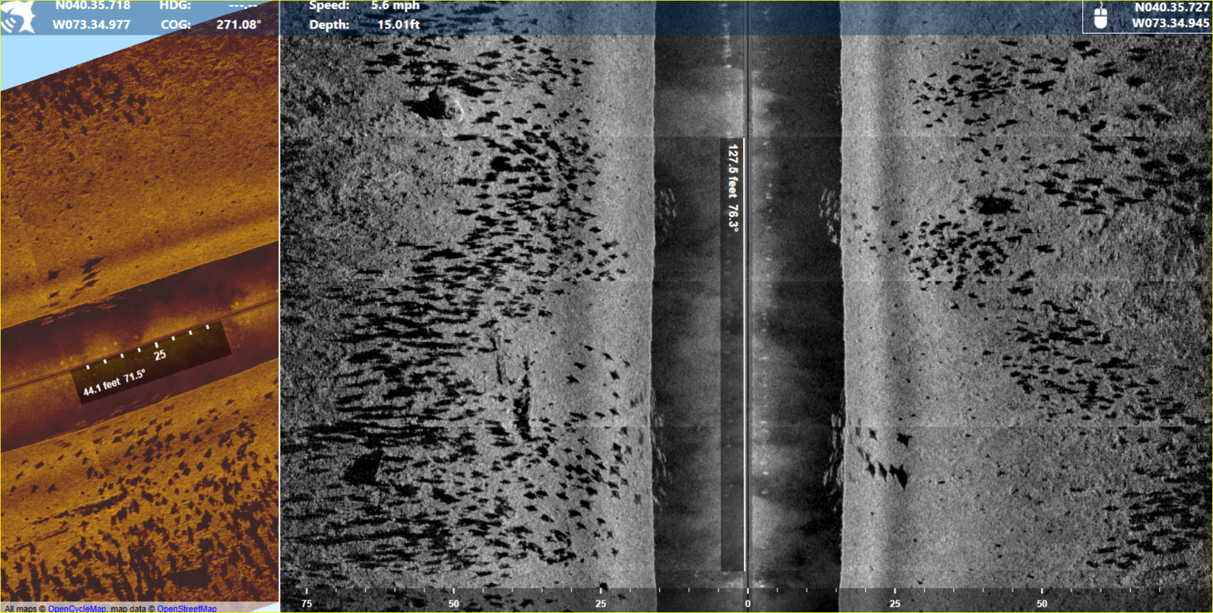Select the grayscale sidescan panel
1213x613 pixels.
coord(1015,317)
